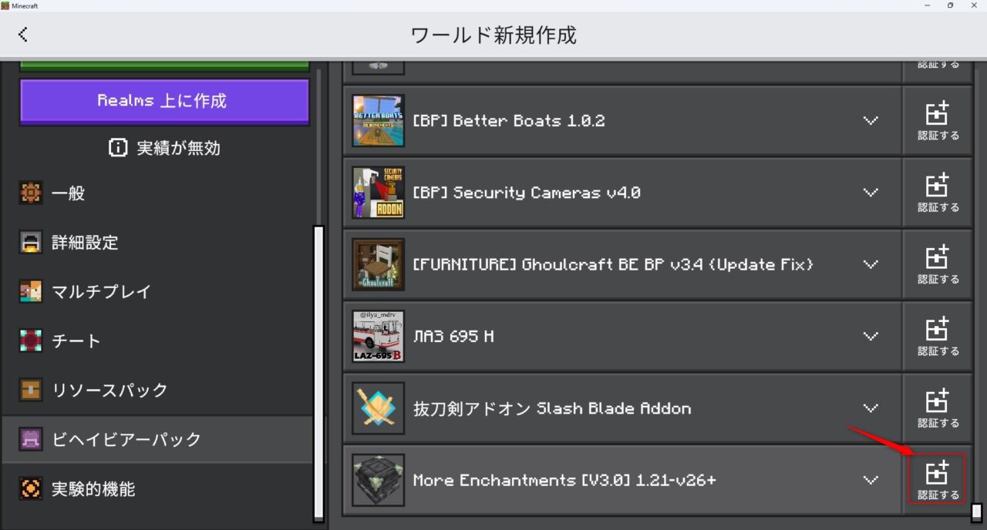Activate Slash Blade Addon with 認証する icon
Image resolution: width=987 pixels, height=530 pixels.
pos(938,408)
